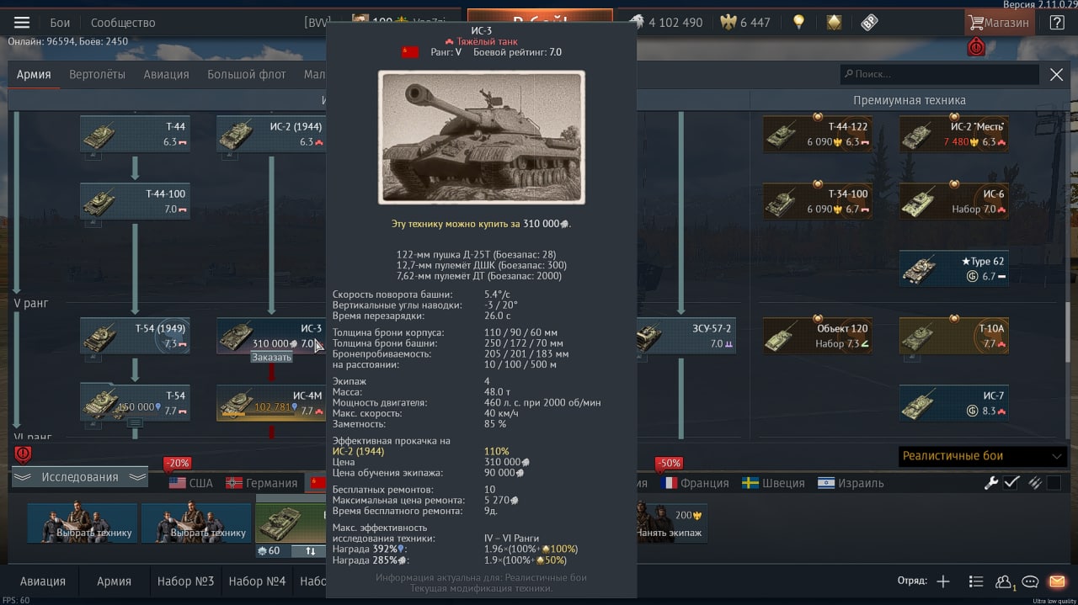Select the Type 62 squadron vehicle
1078x605 pixels.
pos(953,268)
